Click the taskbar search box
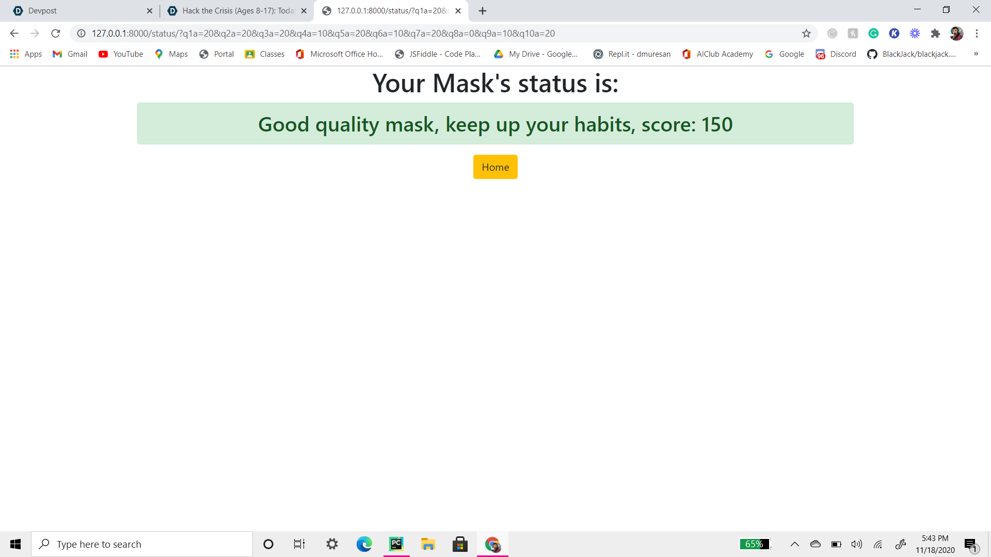991x557 pixels. (142, 544)
